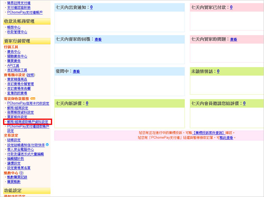
Task: Open the API工具 link
Action: [x=13, y=65]
